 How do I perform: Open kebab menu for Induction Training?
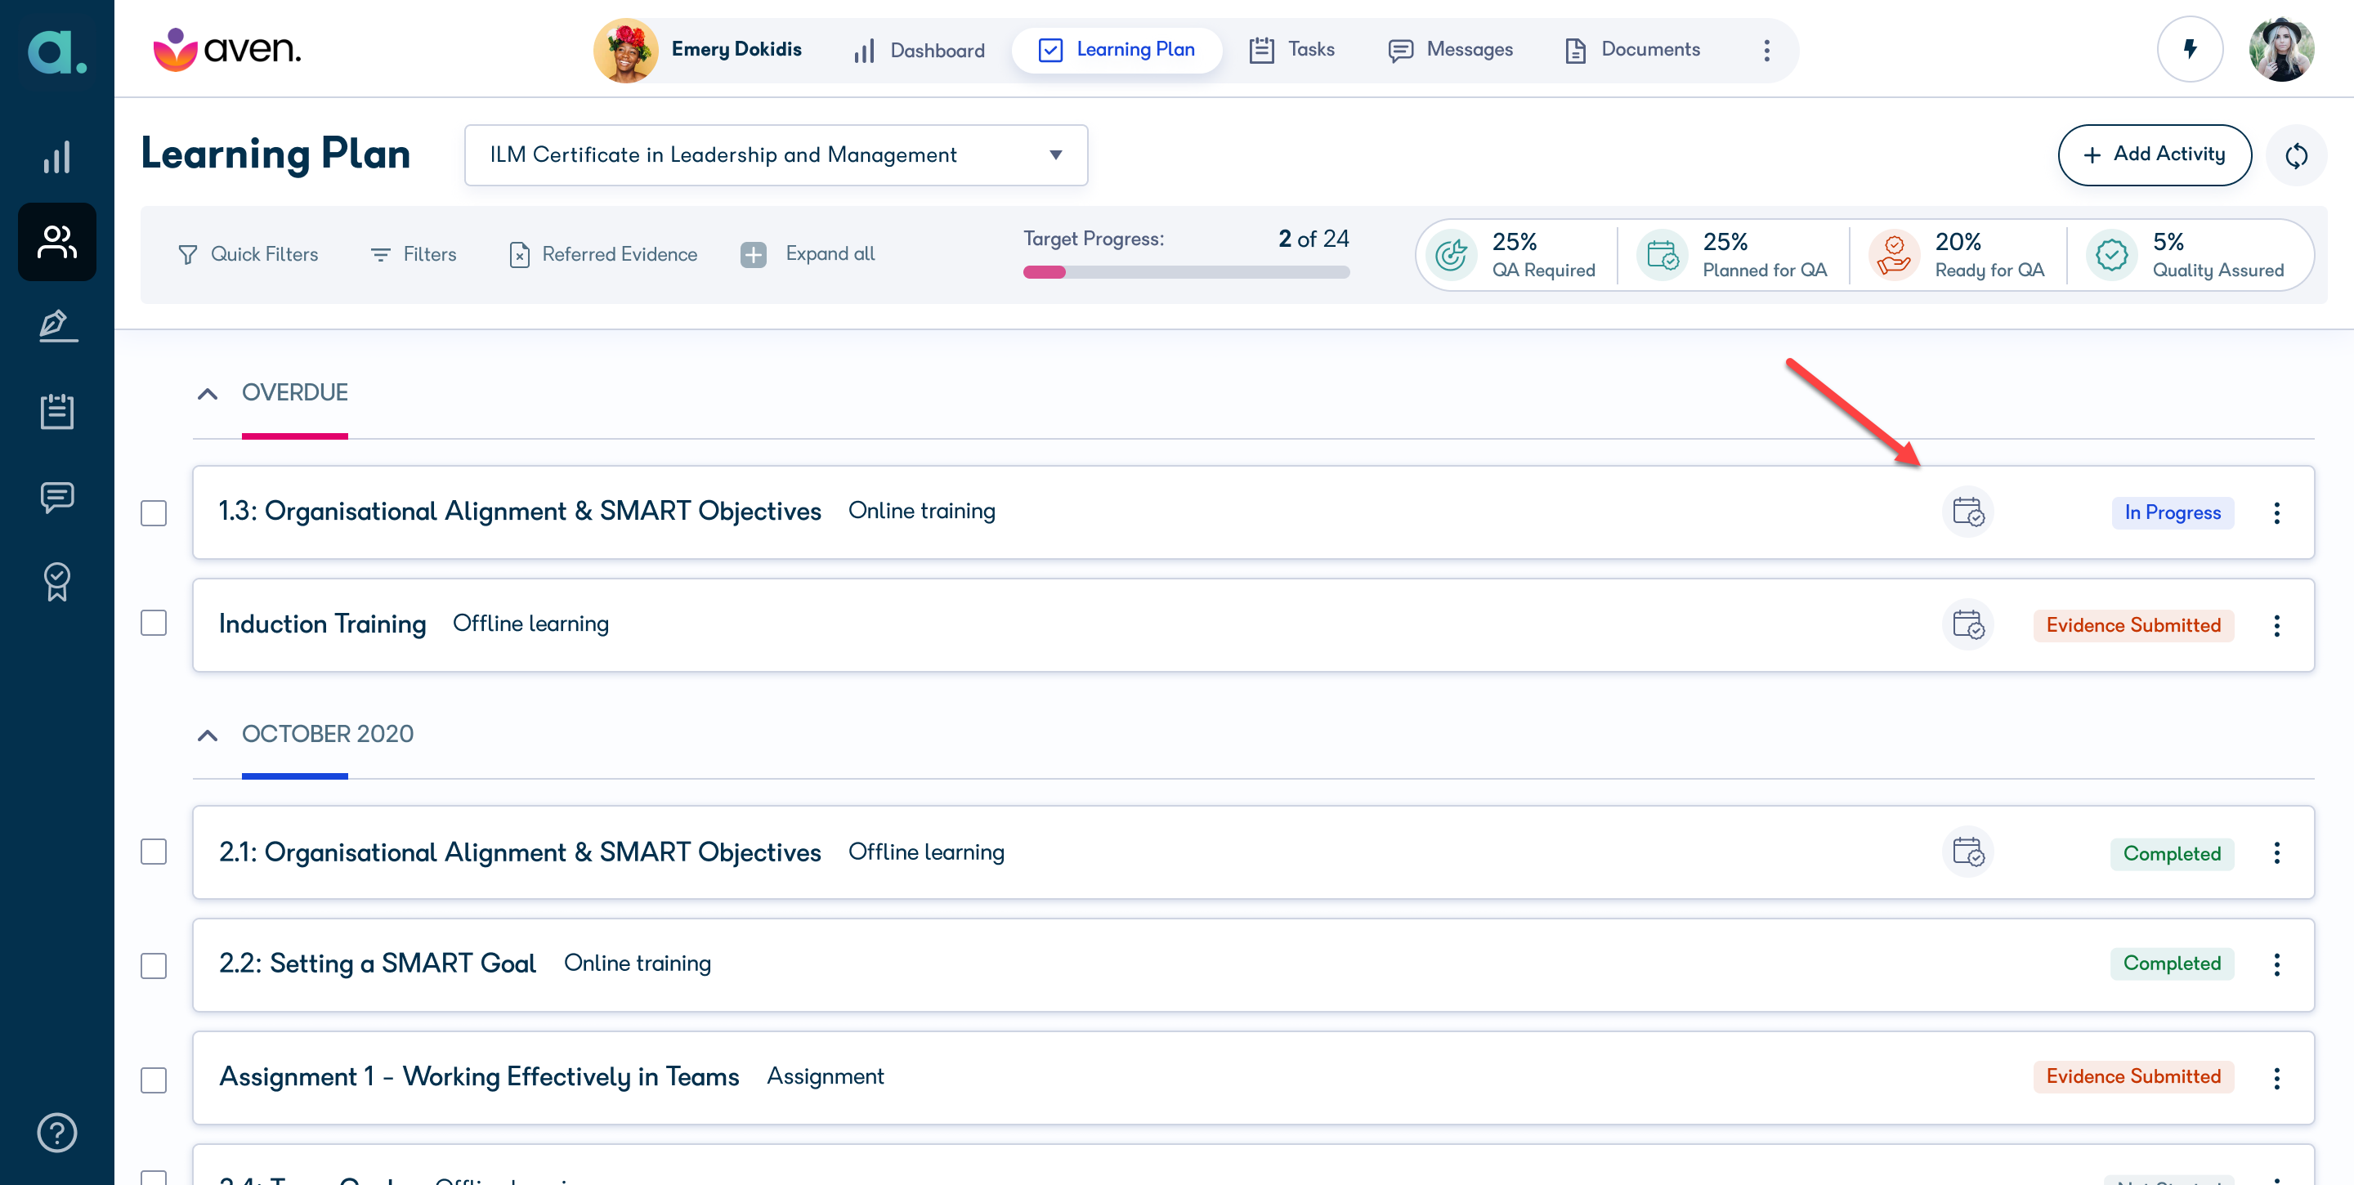click(2276, 626)
